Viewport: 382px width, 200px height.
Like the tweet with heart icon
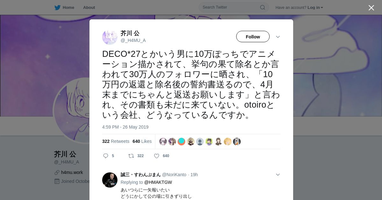tap(157, 156)
